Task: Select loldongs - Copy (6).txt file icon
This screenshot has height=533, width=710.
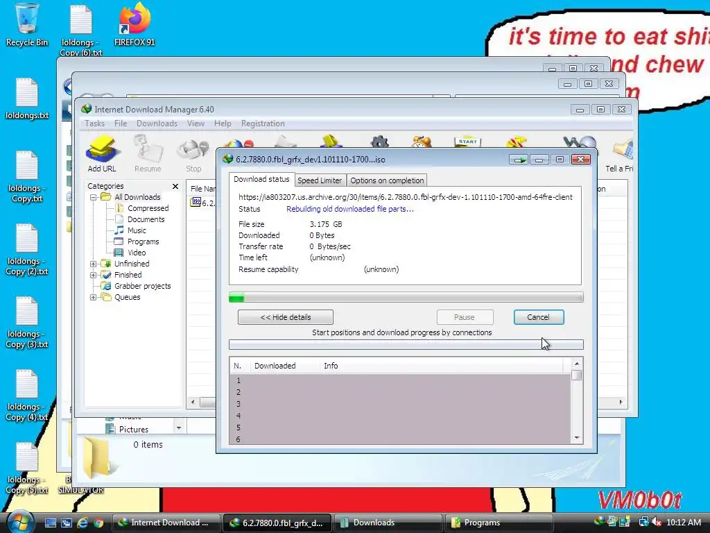Action: pyautogui.click(x=81, y=30)
